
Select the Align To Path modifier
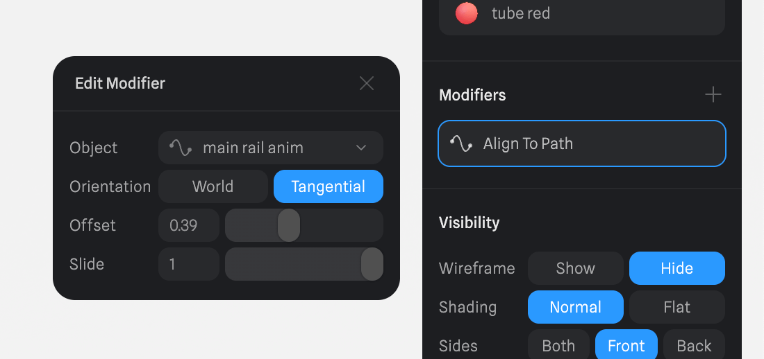tap(582, 143)
